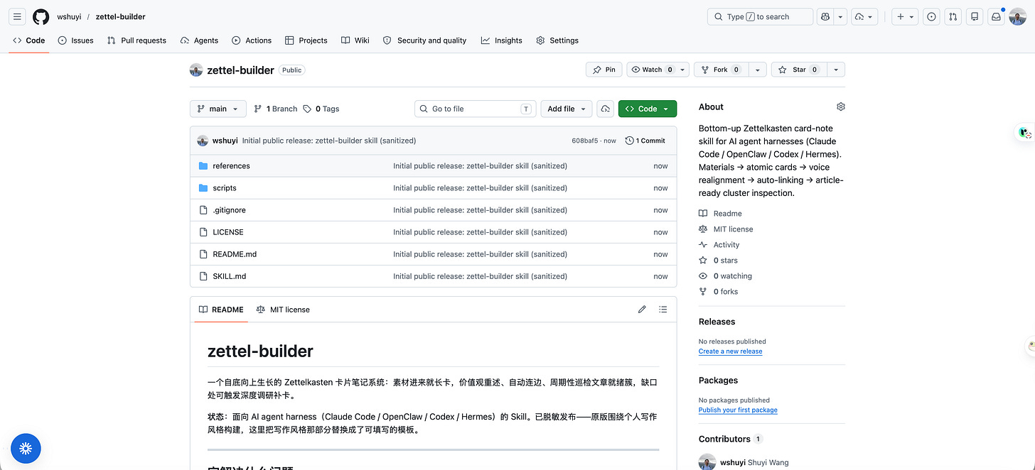
Task: Click Create a new release link
Action: point(730,351)
